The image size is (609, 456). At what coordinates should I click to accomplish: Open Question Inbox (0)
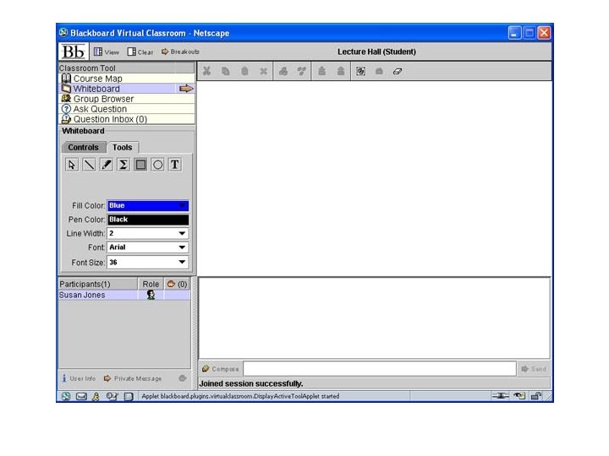point(127,119)
